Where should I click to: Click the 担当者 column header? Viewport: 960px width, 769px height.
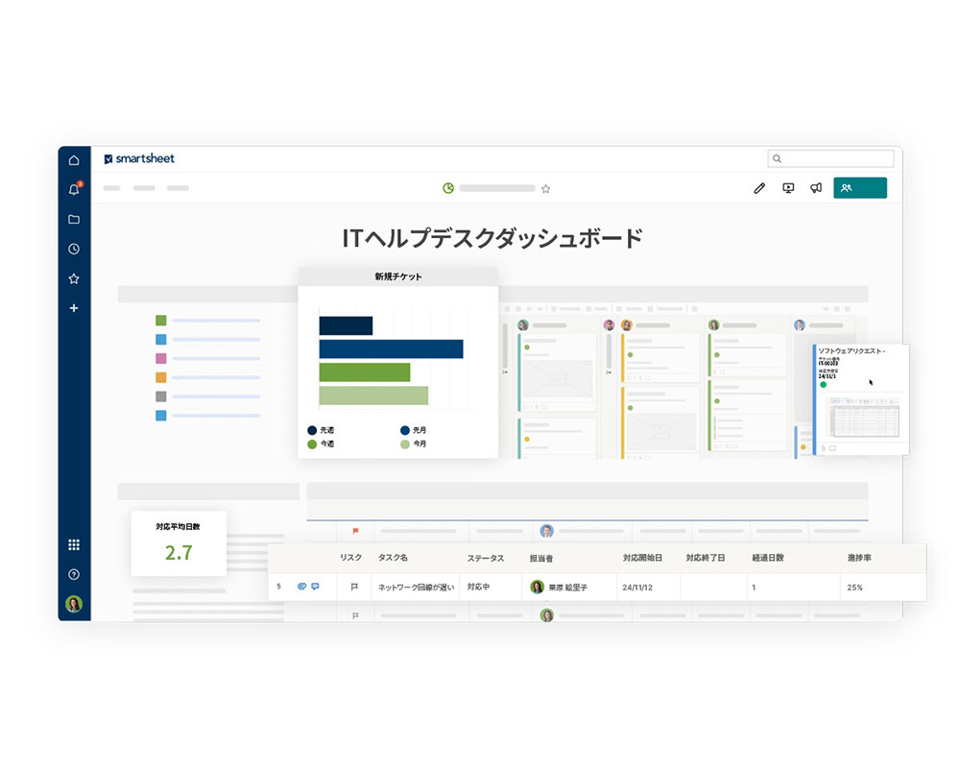pyautogui.click(x=540, y=558)
